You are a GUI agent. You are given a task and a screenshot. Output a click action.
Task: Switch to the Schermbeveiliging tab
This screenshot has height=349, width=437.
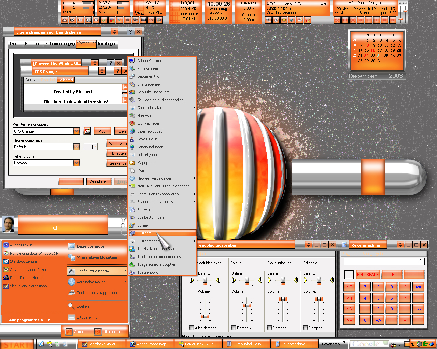pyautogui.click(x=60, y=44)
